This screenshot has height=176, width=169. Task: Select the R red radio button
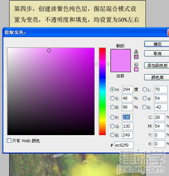click(112, 117)
